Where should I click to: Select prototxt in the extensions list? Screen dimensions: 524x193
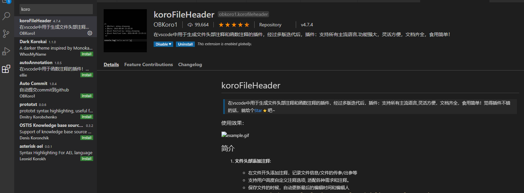pyautogui.click(x=55, y=110)
